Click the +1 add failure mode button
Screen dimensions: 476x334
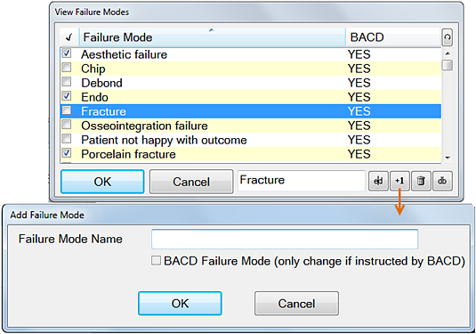(x=399, y=181)
